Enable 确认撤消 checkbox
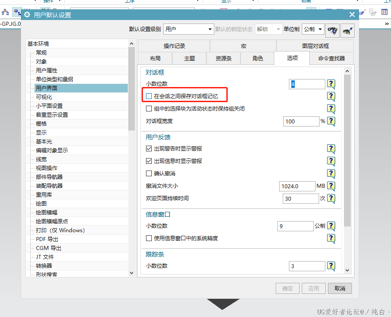The image size is (391, 317). point(149,173)
